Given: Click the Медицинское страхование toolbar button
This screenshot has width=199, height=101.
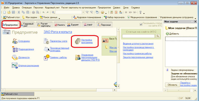Looking at the screenshot, I should pyautogui.click(x=142, y=17).
